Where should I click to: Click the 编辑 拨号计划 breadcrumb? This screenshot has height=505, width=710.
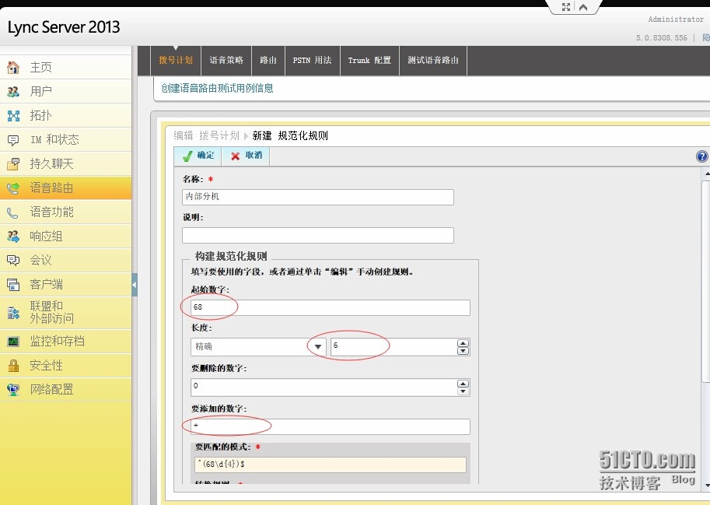pos(207,135)
